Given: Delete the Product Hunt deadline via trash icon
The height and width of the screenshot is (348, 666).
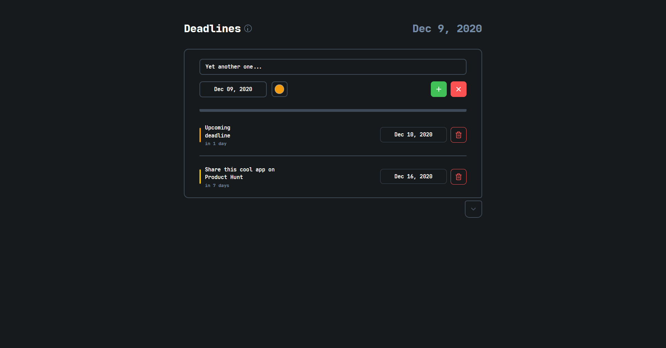Looking at the screenshot, I should click(458, 177).
